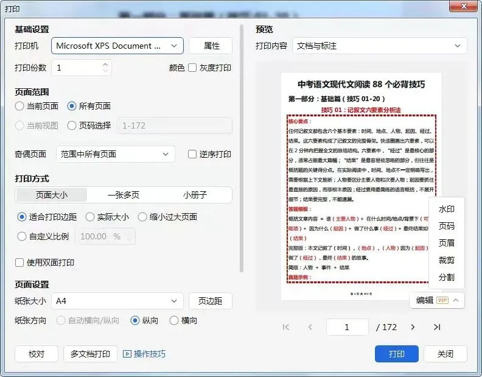This screenshot has height=377, width=482.
Task: Choose 页码 from edit menu
Action: point(446,226)
